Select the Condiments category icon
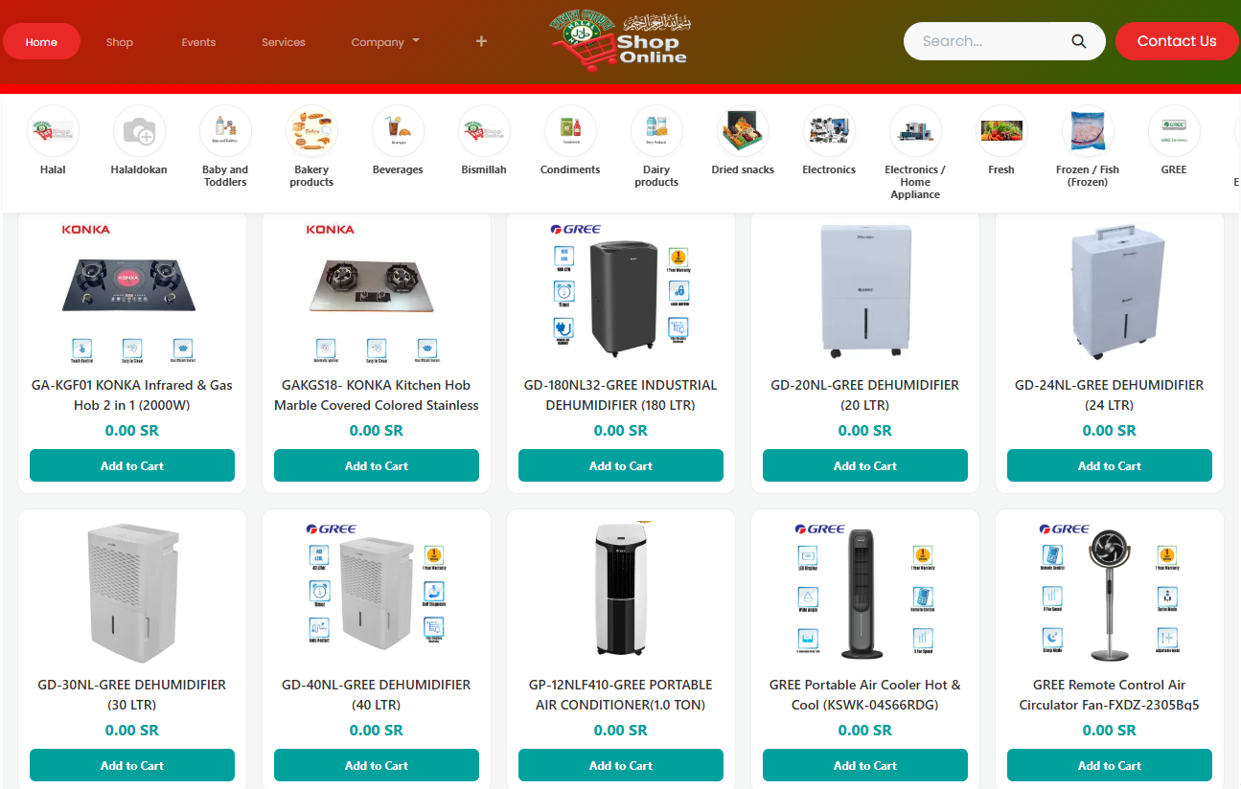This screenshot has height=789, width=1241. point(570,131)
